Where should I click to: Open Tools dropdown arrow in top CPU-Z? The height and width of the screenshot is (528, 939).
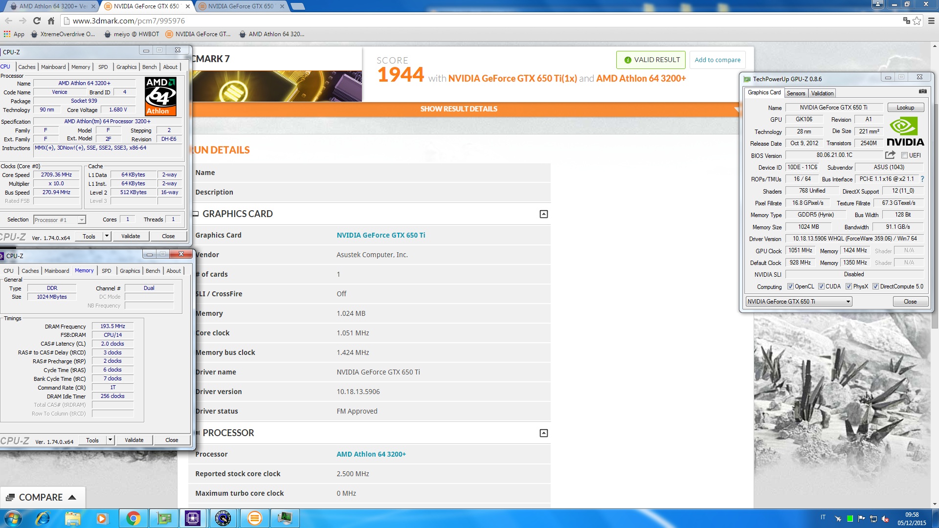tap(107, 236)
